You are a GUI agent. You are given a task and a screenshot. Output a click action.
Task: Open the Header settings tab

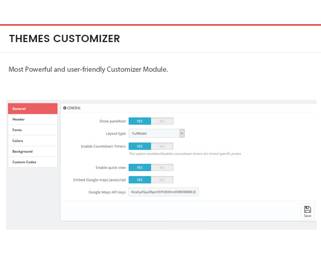32,119
